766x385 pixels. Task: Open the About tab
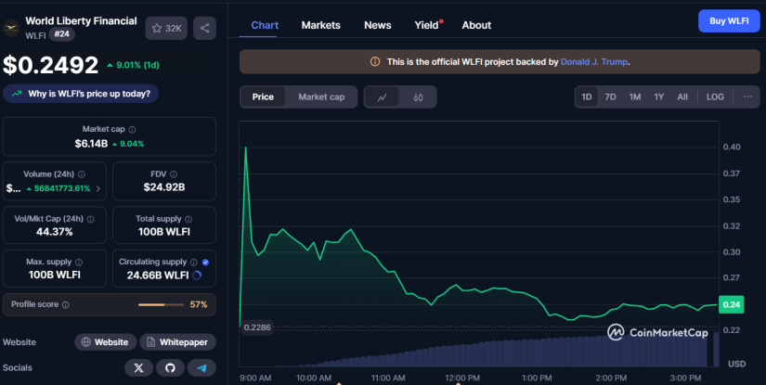[x=477, y=25]
